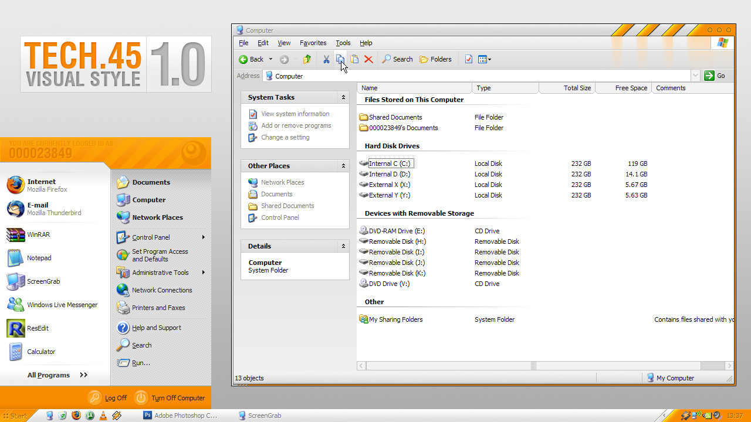751x422 pixels.
Task: Expand Control Panel submenu arrow
Action: coord(204,237)
